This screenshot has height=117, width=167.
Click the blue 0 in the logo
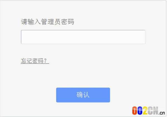tap(140, 111)
